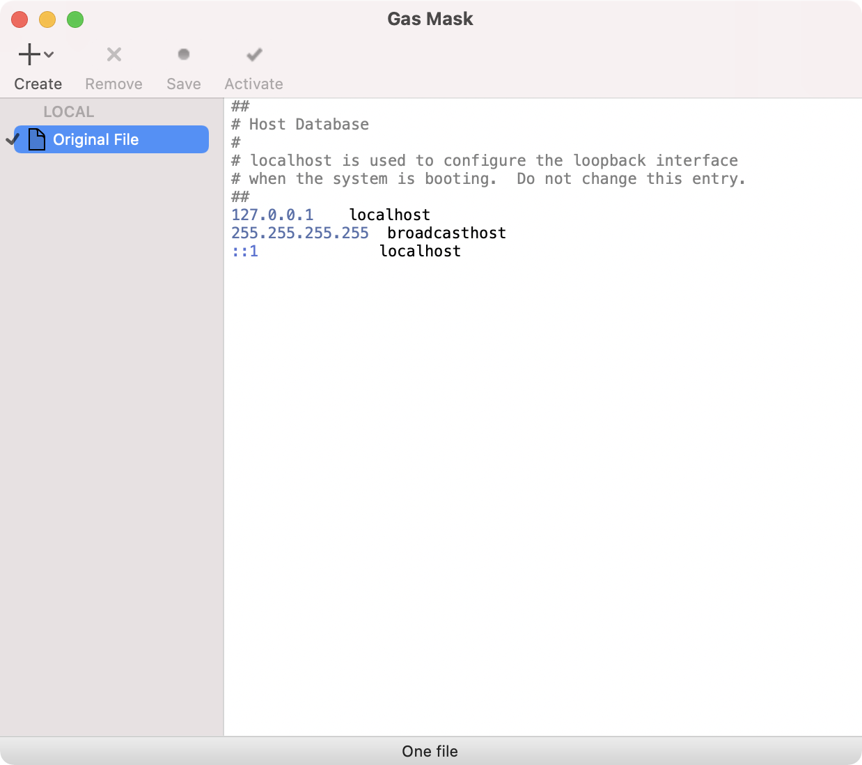
Task: Click the Create plus icon
Action: coord(29,54)
